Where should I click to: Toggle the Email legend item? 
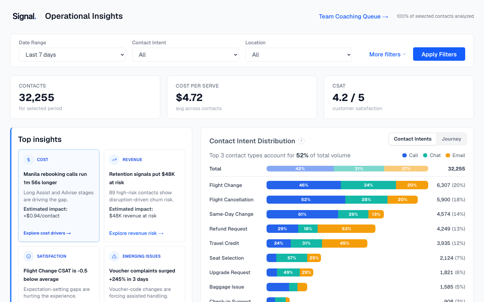pyautogui.click(x=455, y=155)
